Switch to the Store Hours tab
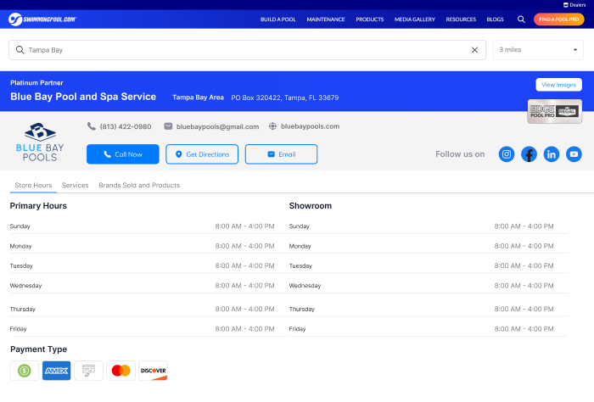The image size is (594, 402). coord(33,185)
